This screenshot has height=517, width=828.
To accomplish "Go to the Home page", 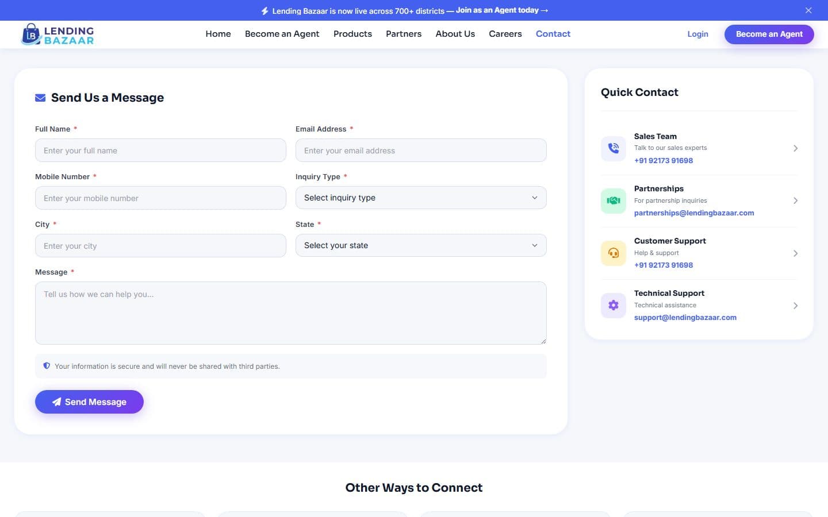I will pyautogui.click(x=218, y=34).
